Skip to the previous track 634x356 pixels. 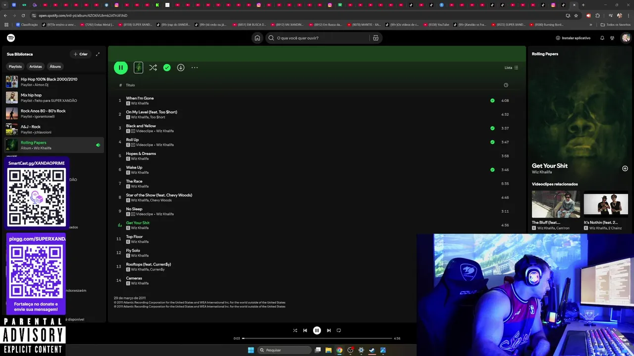coord(305,330)
